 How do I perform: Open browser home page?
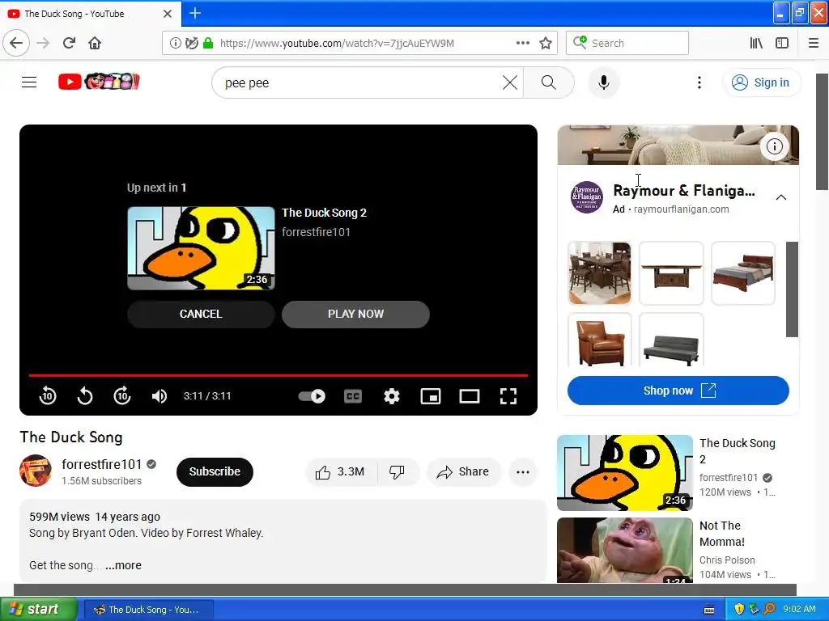[x=95, y=43]
